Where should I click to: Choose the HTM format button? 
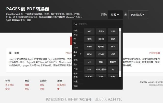tap(89, 54)
